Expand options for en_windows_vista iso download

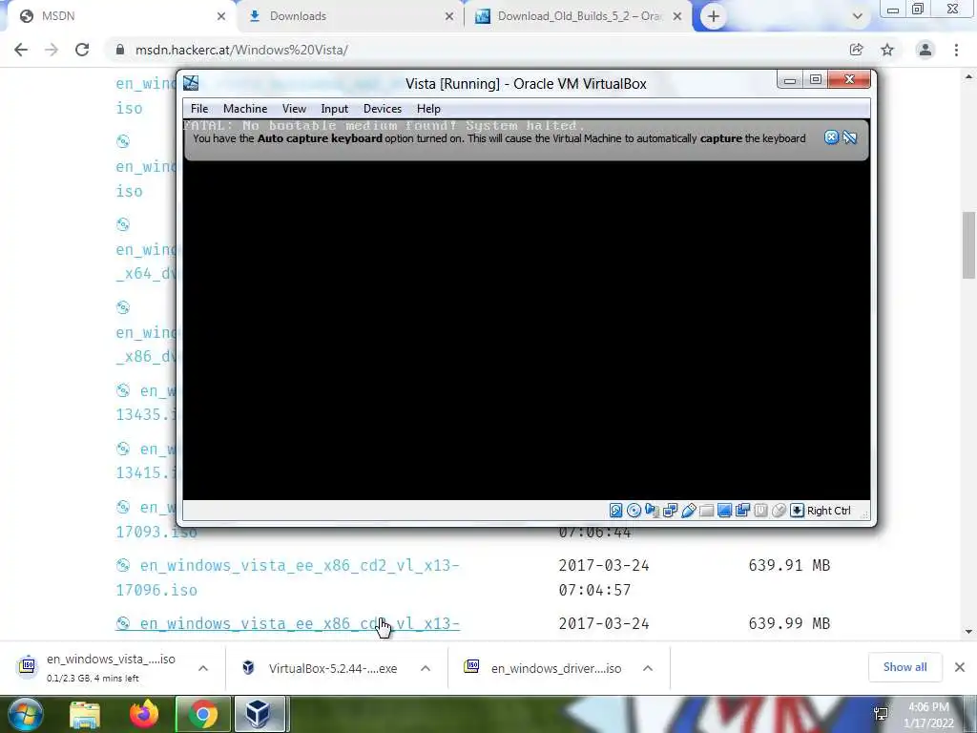(203, 668)
